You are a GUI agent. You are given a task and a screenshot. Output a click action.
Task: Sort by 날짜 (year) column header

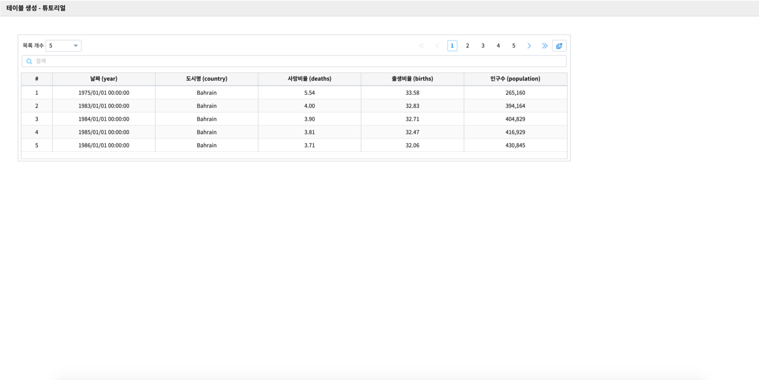[104, 79]
